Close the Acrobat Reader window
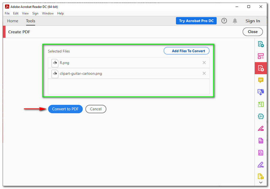 coord(261,7)
